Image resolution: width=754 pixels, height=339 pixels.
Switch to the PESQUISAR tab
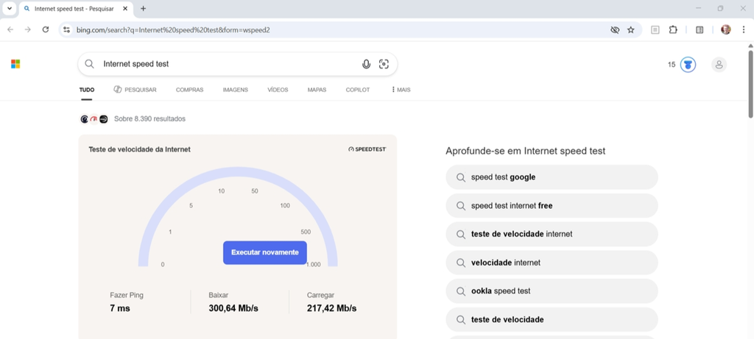135,90
